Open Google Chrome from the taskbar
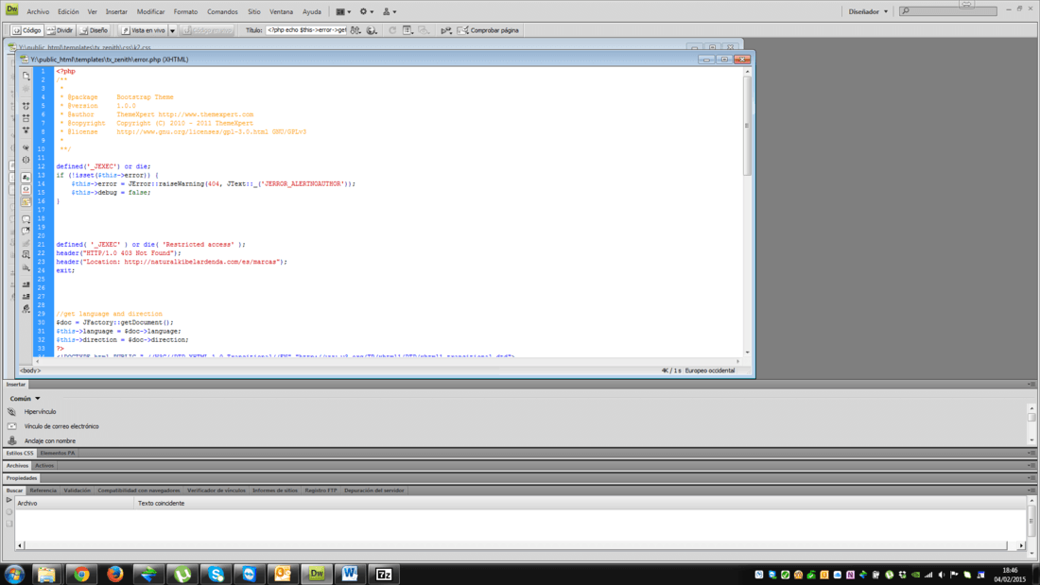The width and height of the screenshot is (1040, 585). click(x=81, y=574)
